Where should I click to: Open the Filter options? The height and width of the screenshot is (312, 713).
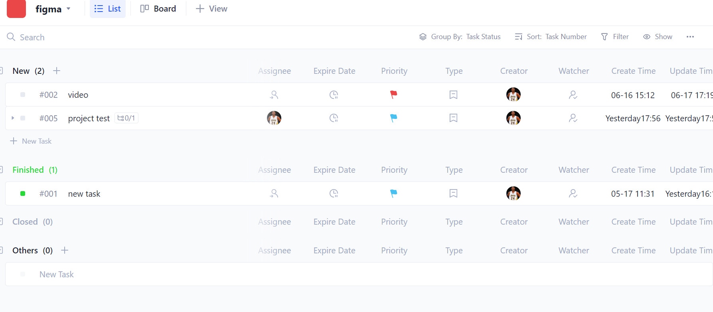(x=615, y=37)
